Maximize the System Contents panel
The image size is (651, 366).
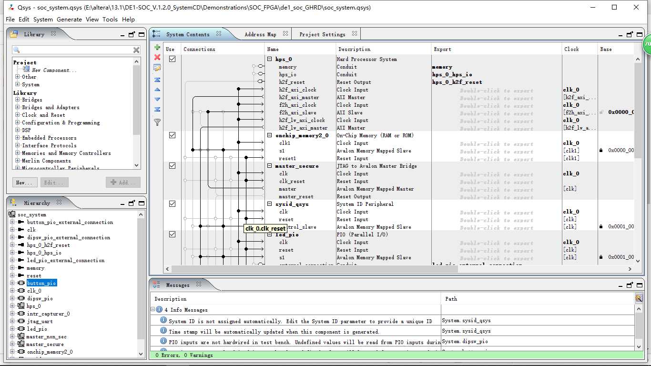[x=640, y=34]
